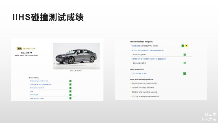Click 'Optional lane departure warning' item
The image size is (218, 123).
pyautogui.click(x=144, y=92)
